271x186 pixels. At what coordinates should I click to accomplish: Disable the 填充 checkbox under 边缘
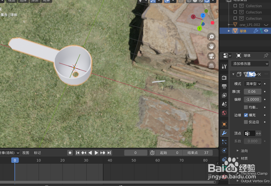click(x=246, y=115)
